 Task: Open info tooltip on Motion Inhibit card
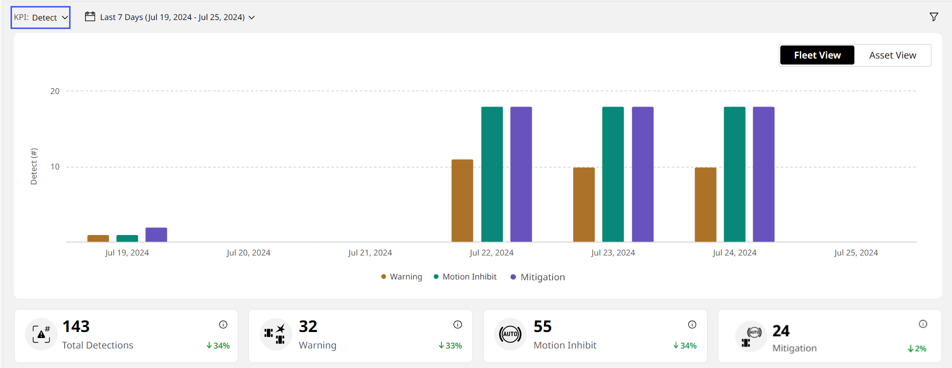[692, 324]
